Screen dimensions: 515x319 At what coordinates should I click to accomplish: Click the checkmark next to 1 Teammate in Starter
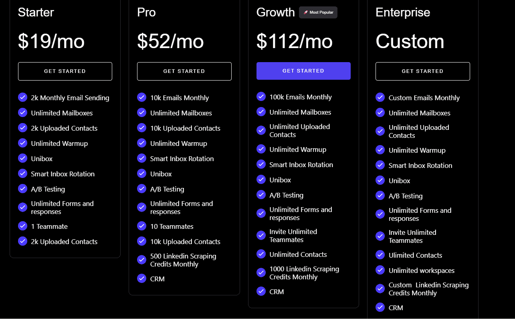22,226
